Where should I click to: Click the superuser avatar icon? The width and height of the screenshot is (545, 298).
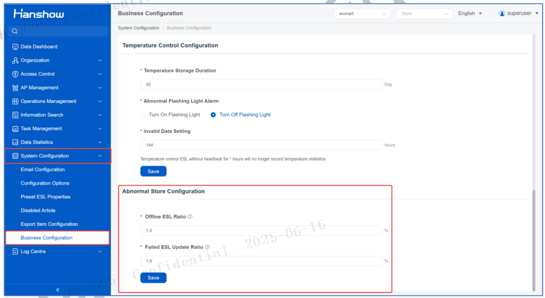coord(502,13)
